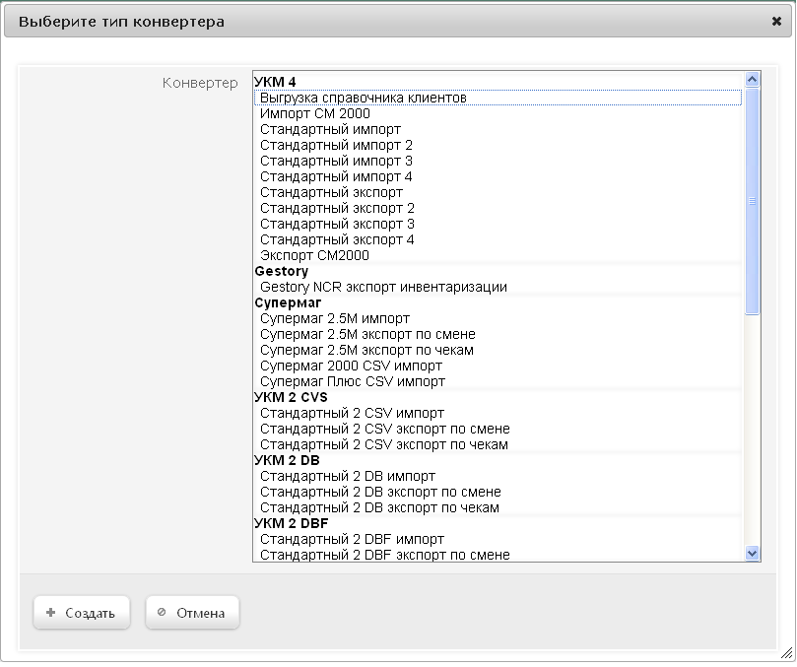Select 'Выгрузка справочника клиентов'
This screenshot has width=797, height=667.
pyautogui.click(x=498, y=98)
